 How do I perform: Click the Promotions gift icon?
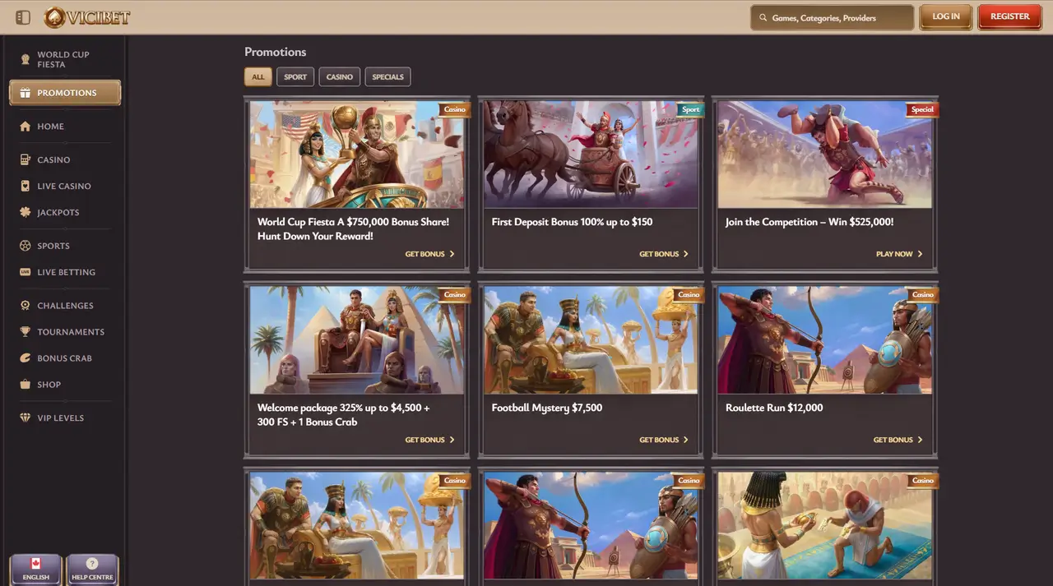click(x=25, y=93)
